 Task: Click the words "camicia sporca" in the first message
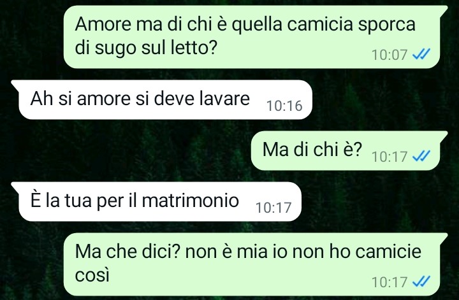[351, 25]
